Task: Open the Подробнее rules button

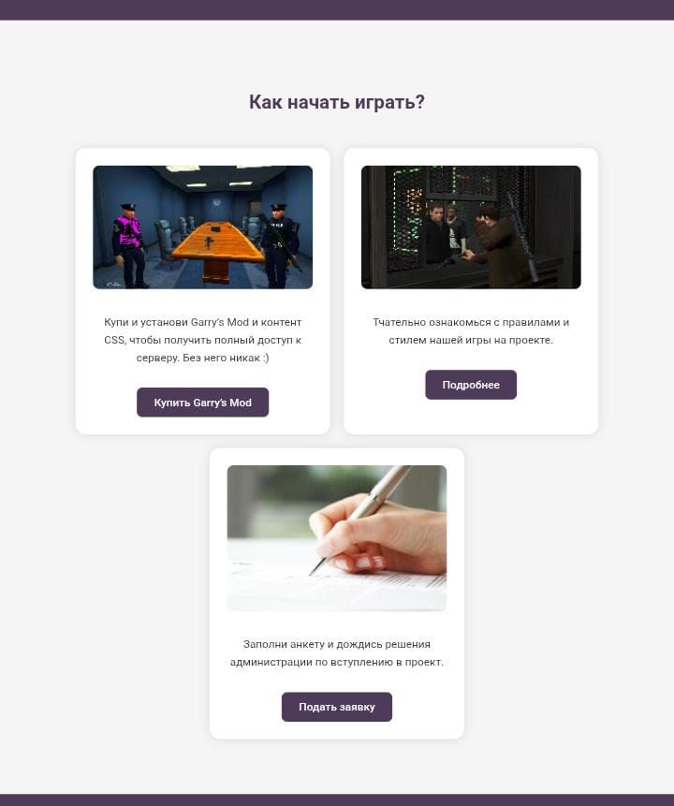Action: click(471, 385)
